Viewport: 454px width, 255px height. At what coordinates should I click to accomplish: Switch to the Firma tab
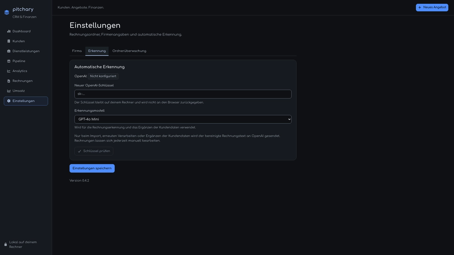[77, 51]
